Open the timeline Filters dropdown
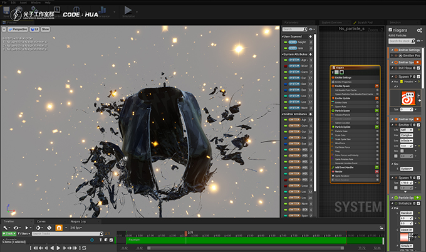The height and width of the screenshot is (252, 426). 23,234
